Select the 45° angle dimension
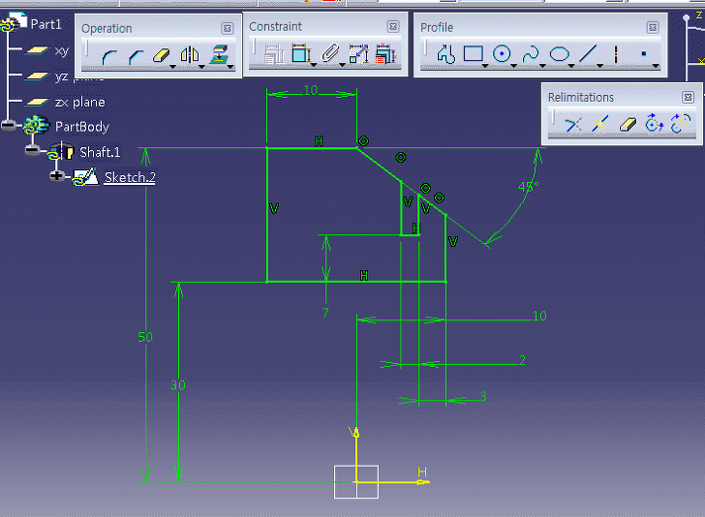 [x=529, y=186]
